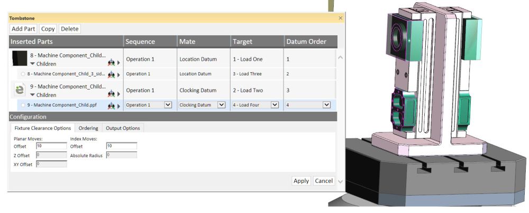
Task: Collapse Children under part 8
Action: tap(32, 64)
